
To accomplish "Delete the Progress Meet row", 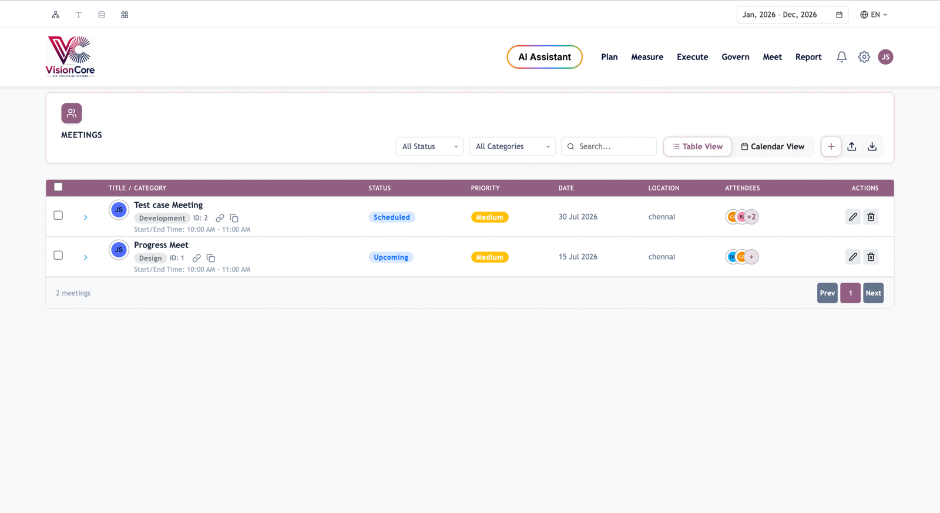I will (871, 257).
